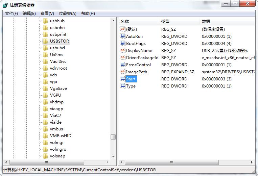
Task: Expand the usbhub tree node
Action: tap(40, 21)
